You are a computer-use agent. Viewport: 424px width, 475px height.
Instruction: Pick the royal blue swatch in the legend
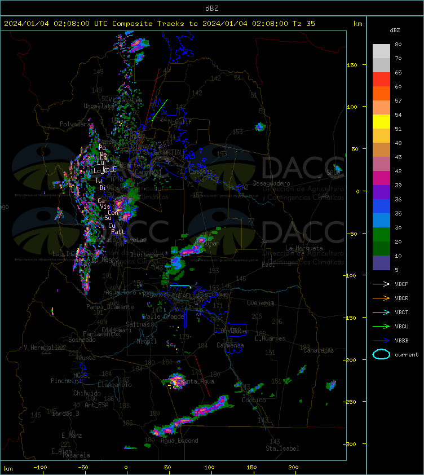pyautogui.click(x=381, y=206)
